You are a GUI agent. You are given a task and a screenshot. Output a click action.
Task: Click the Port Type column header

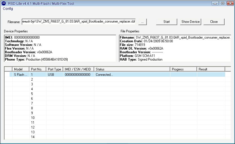pos(55,69)
